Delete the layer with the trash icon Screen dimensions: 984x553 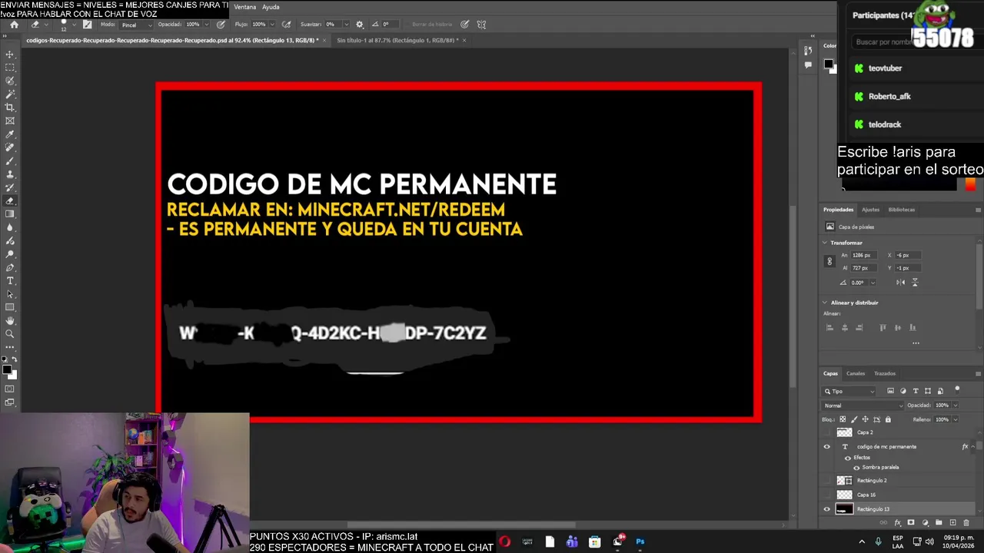(966, 522)
